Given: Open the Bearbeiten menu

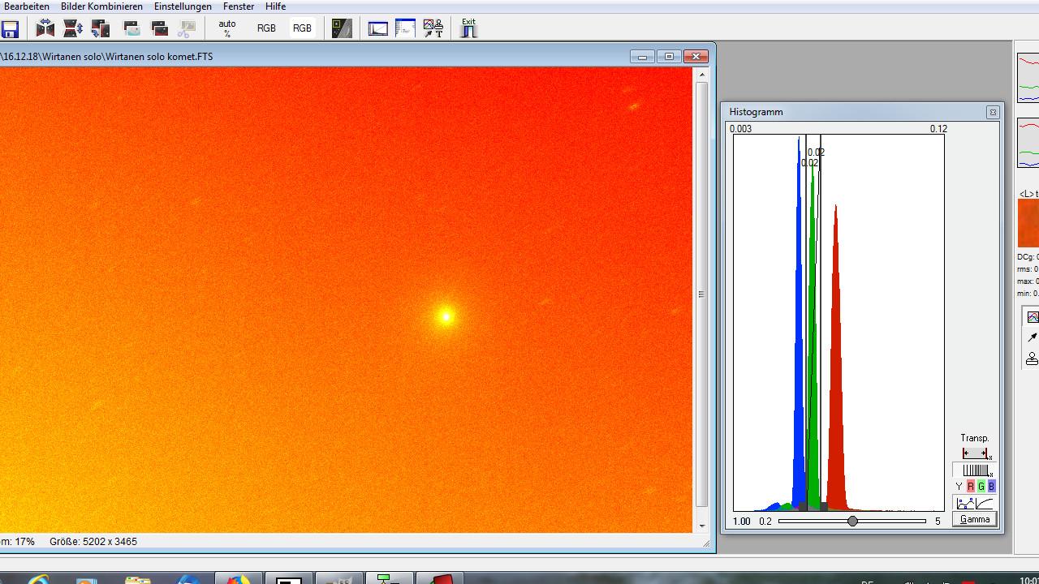Looking at the screenshot, I should 27,6.
